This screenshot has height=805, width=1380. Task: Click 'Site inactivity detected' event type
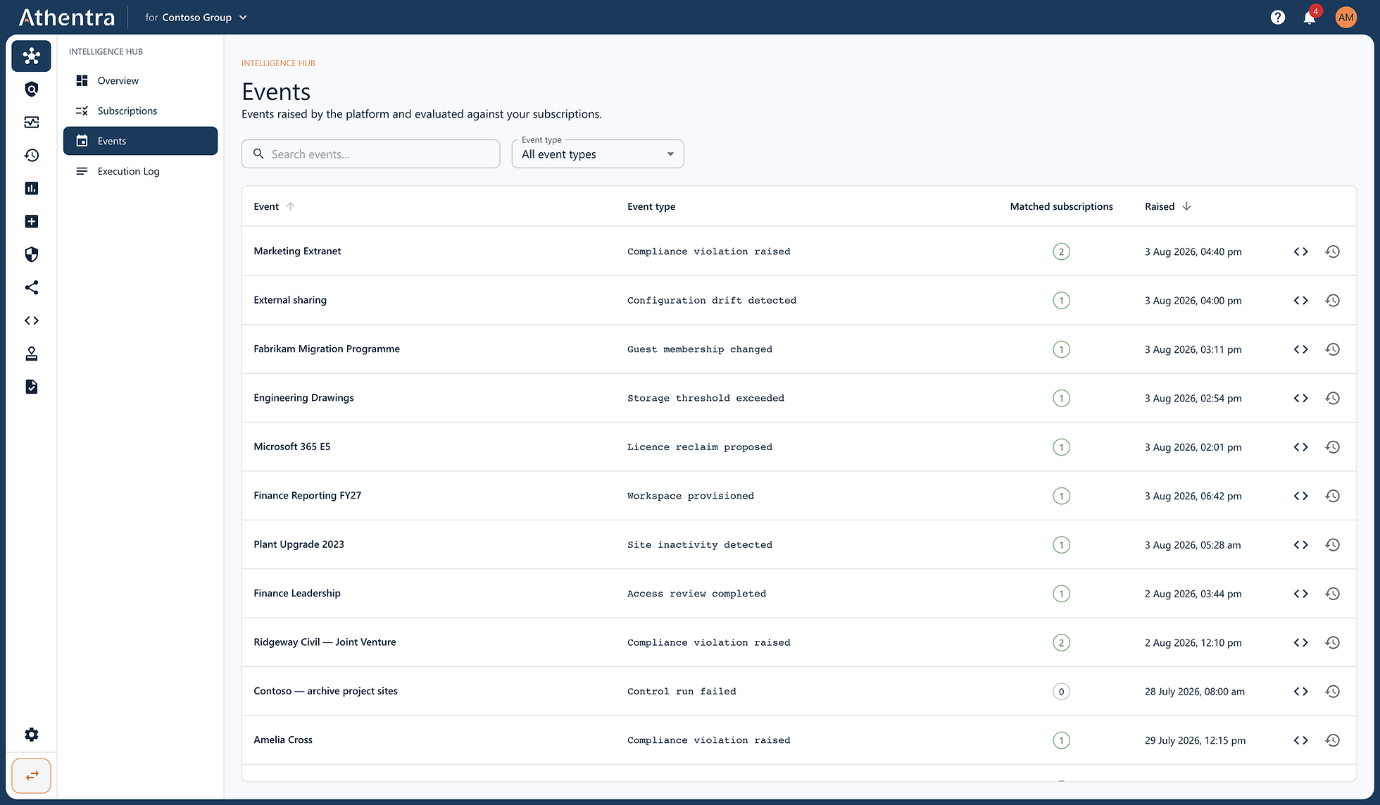700,544
